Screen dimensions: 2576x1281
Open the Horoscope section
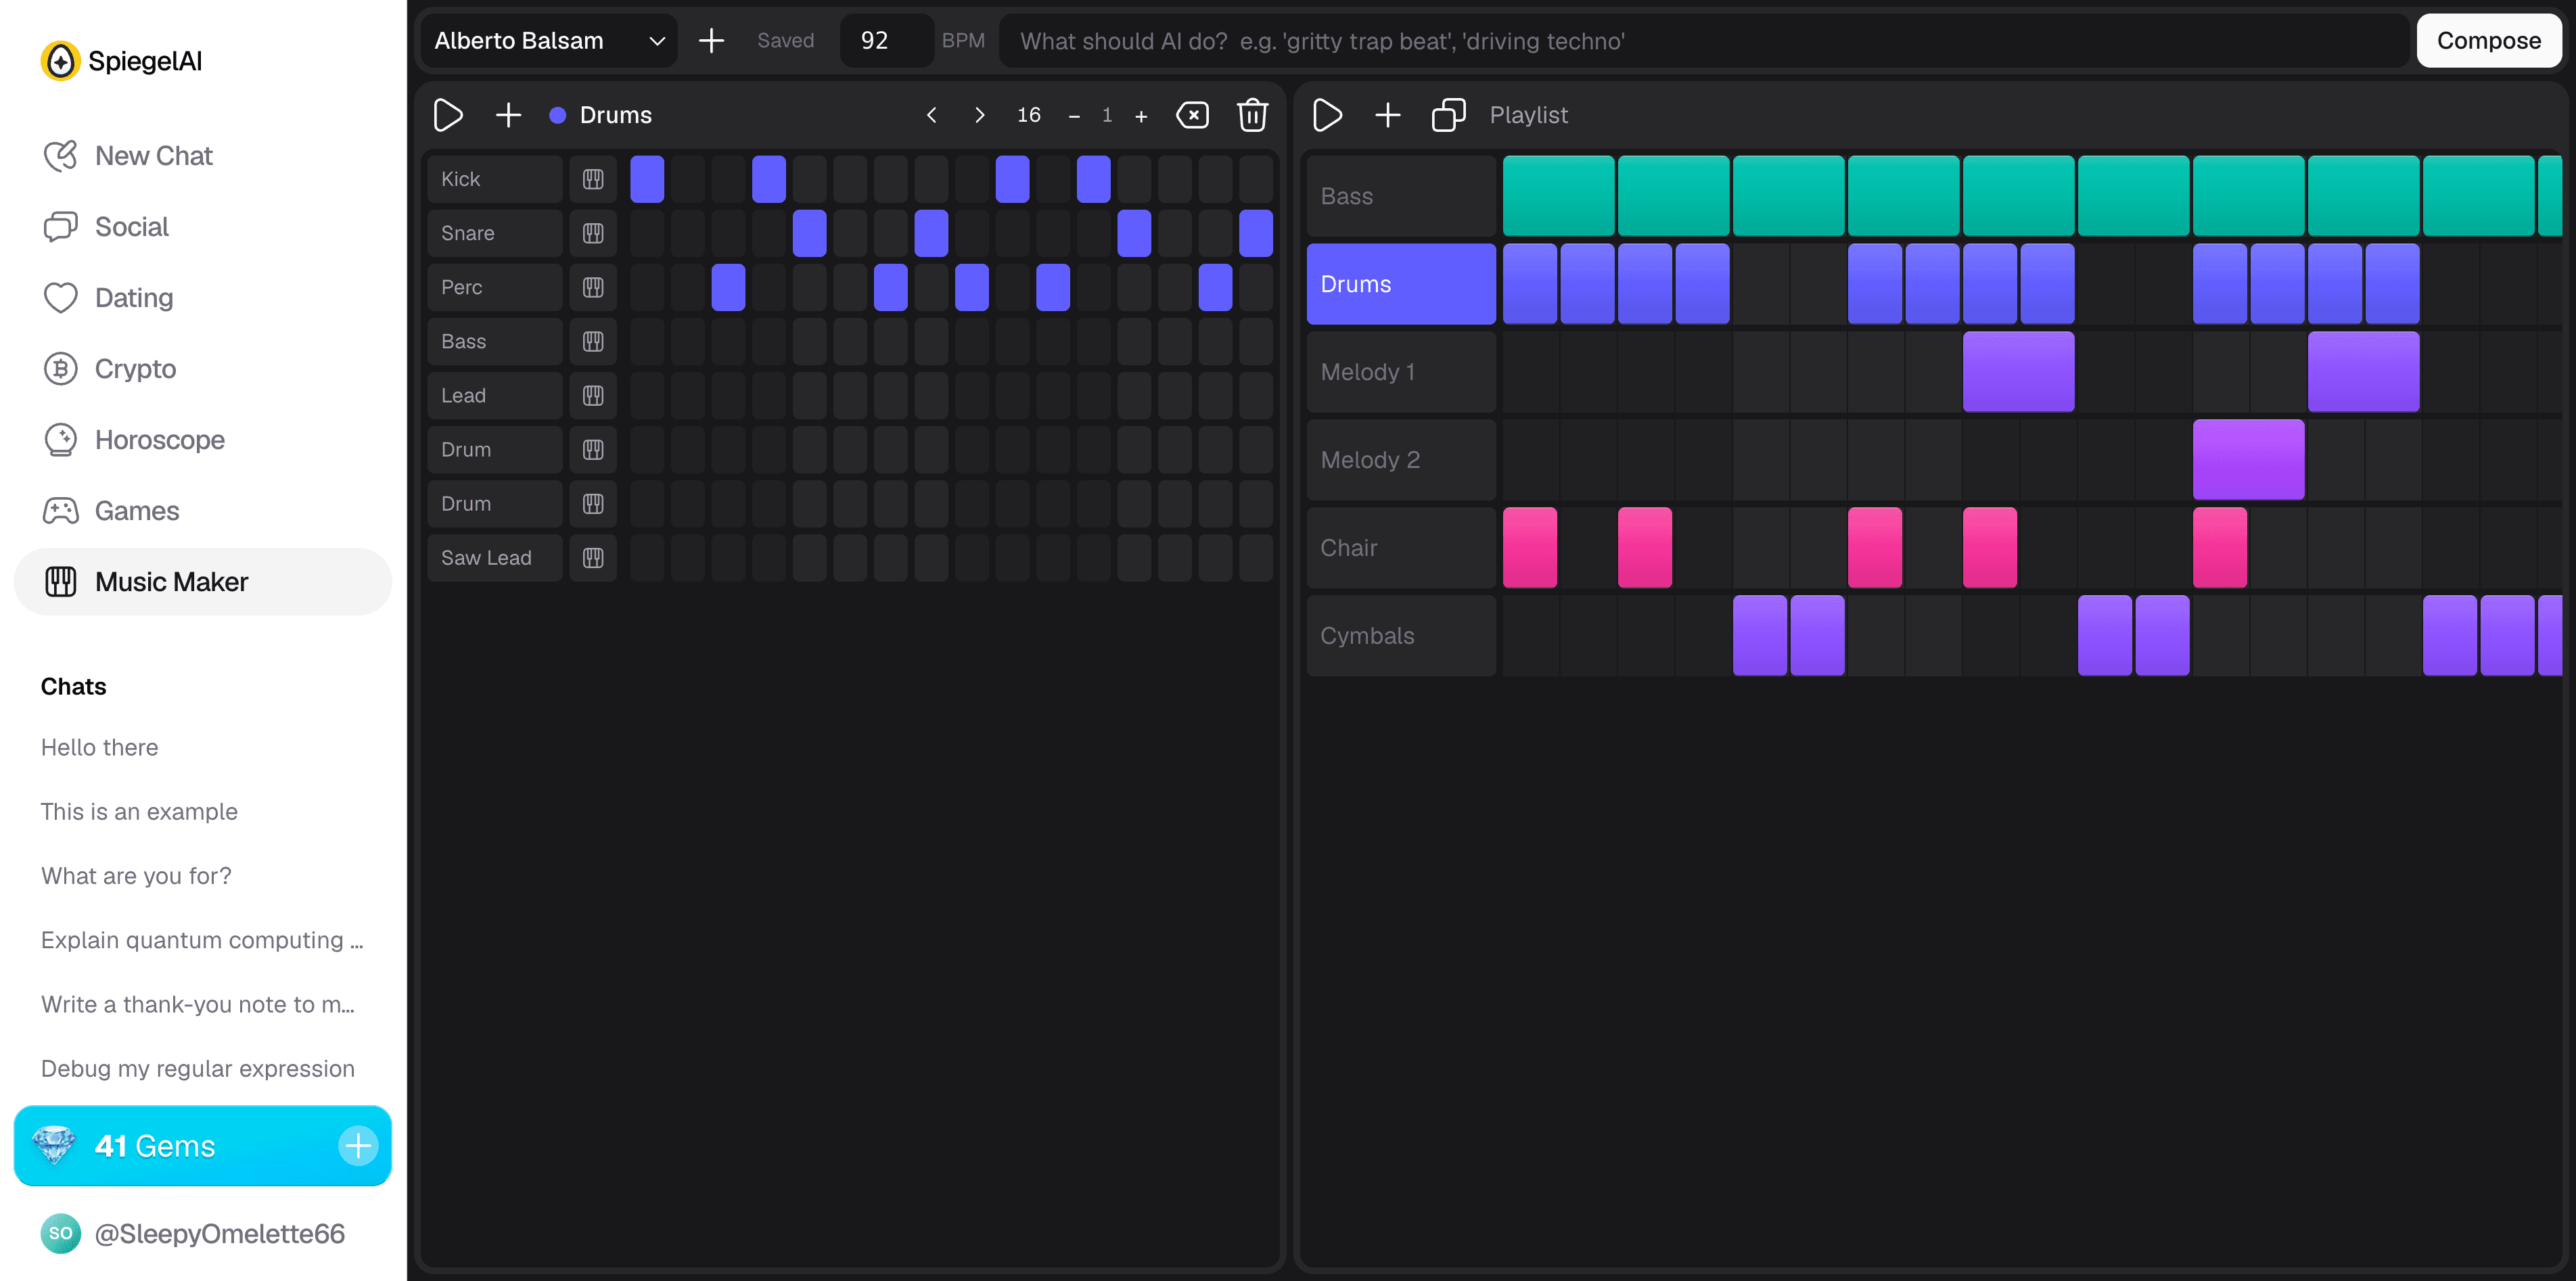coord(202,440)
